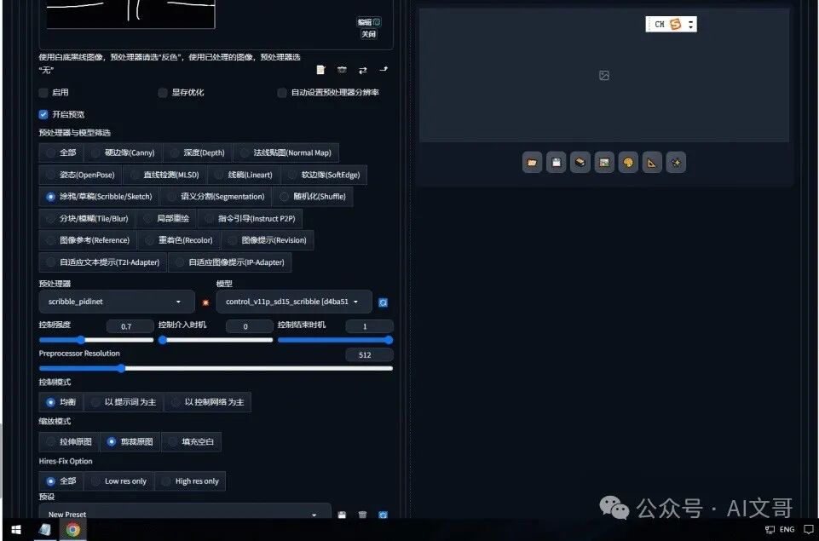Select the 拉伸原图 resize mode
Screen dimensions: 819x541
coord(66,441)
